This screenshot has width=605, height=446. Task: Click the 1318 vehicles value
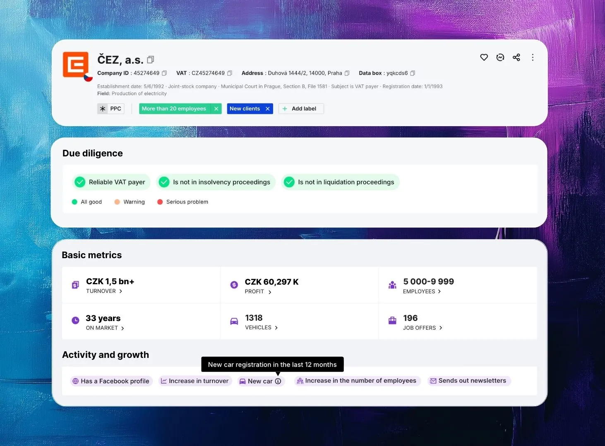(x=254, y=318)
